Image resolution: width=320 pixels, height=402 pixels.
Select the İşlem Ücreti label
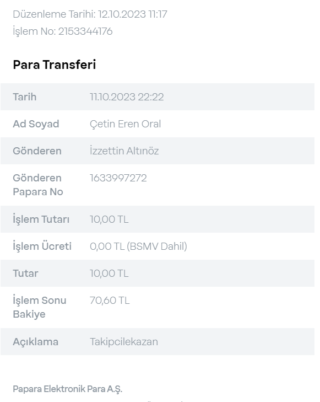[x=42, y=246]
